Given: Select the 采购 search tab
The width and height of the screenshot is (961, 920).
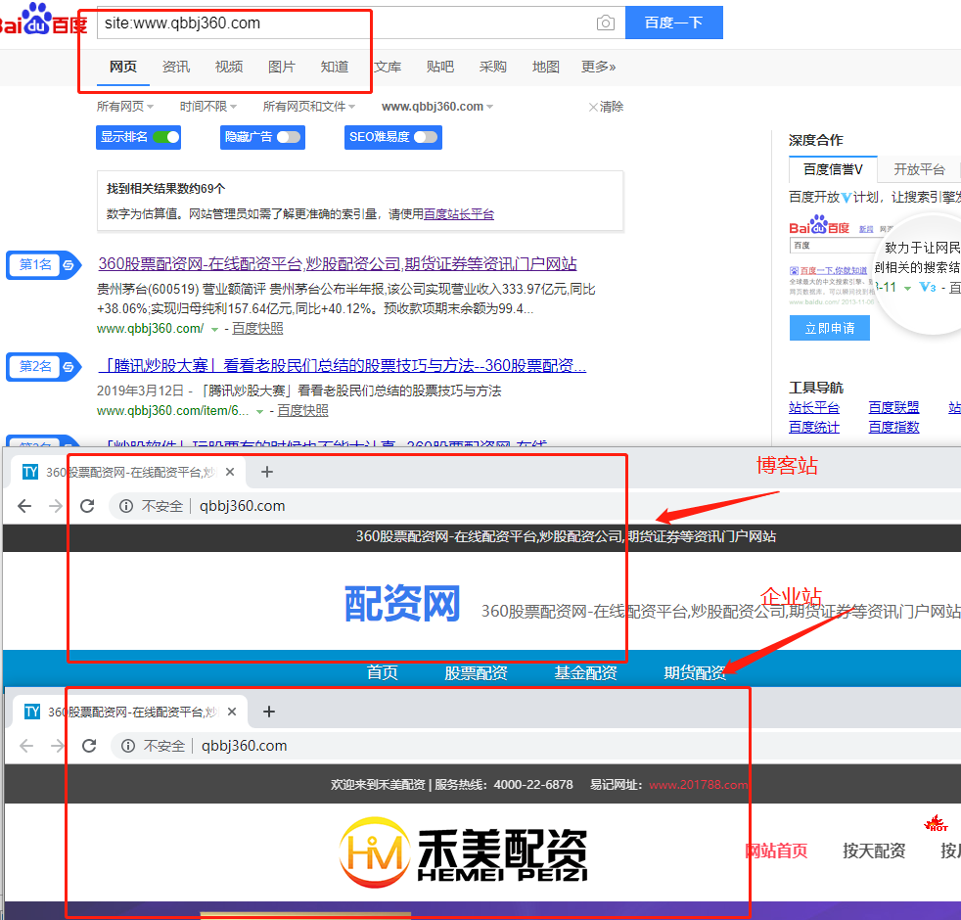Looking at the screenshot, I should click(493, 67).
